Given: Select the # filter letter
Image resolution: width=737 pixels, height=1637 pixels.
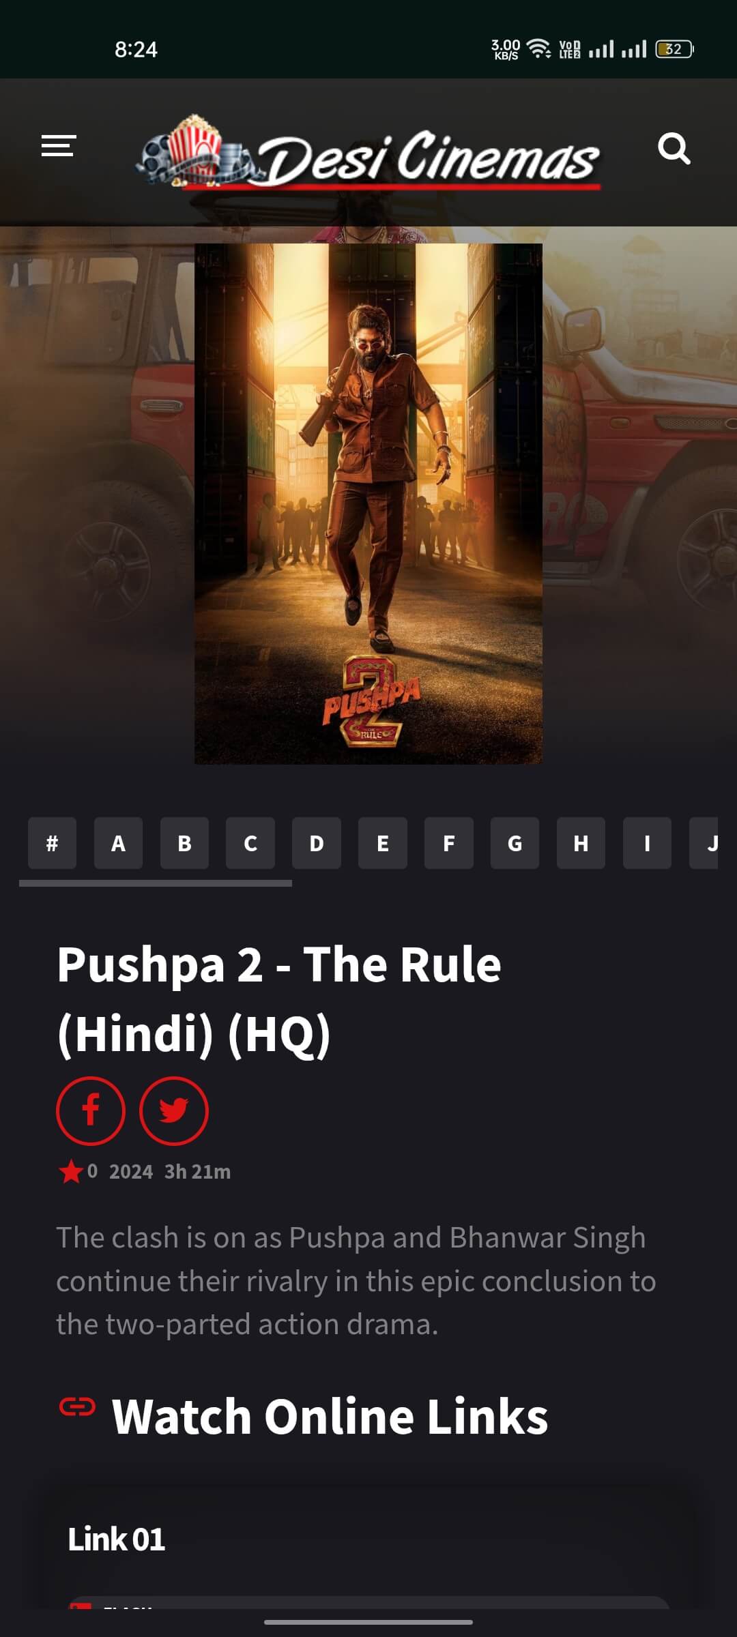Looking at the screenshot, I should point(52,843).
